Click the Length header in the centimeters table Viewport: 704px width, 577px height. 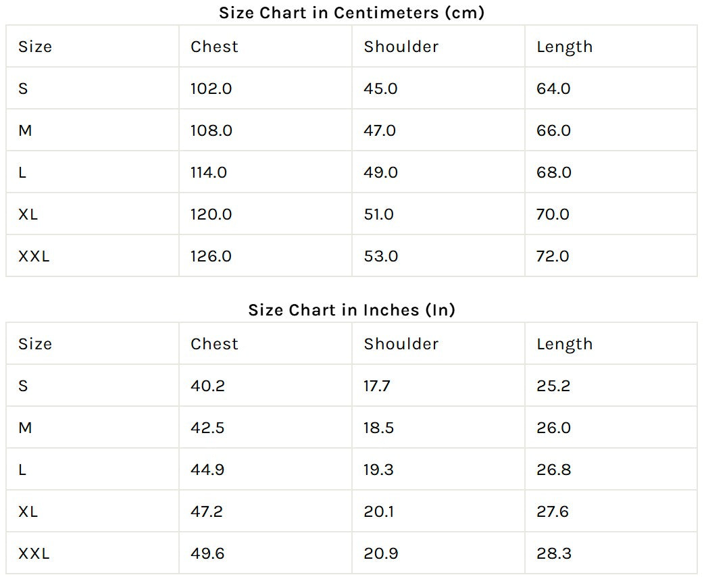564,47
